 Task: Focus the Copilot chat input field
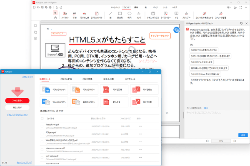(x=217, y=122)
